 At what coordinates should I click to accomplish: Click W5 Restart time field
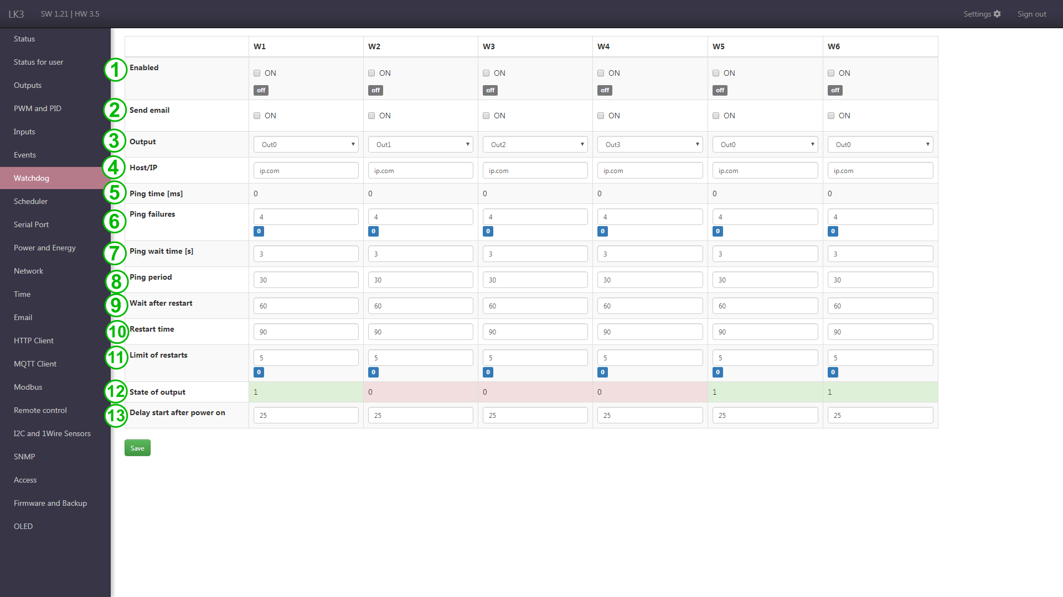click(765, 332)
